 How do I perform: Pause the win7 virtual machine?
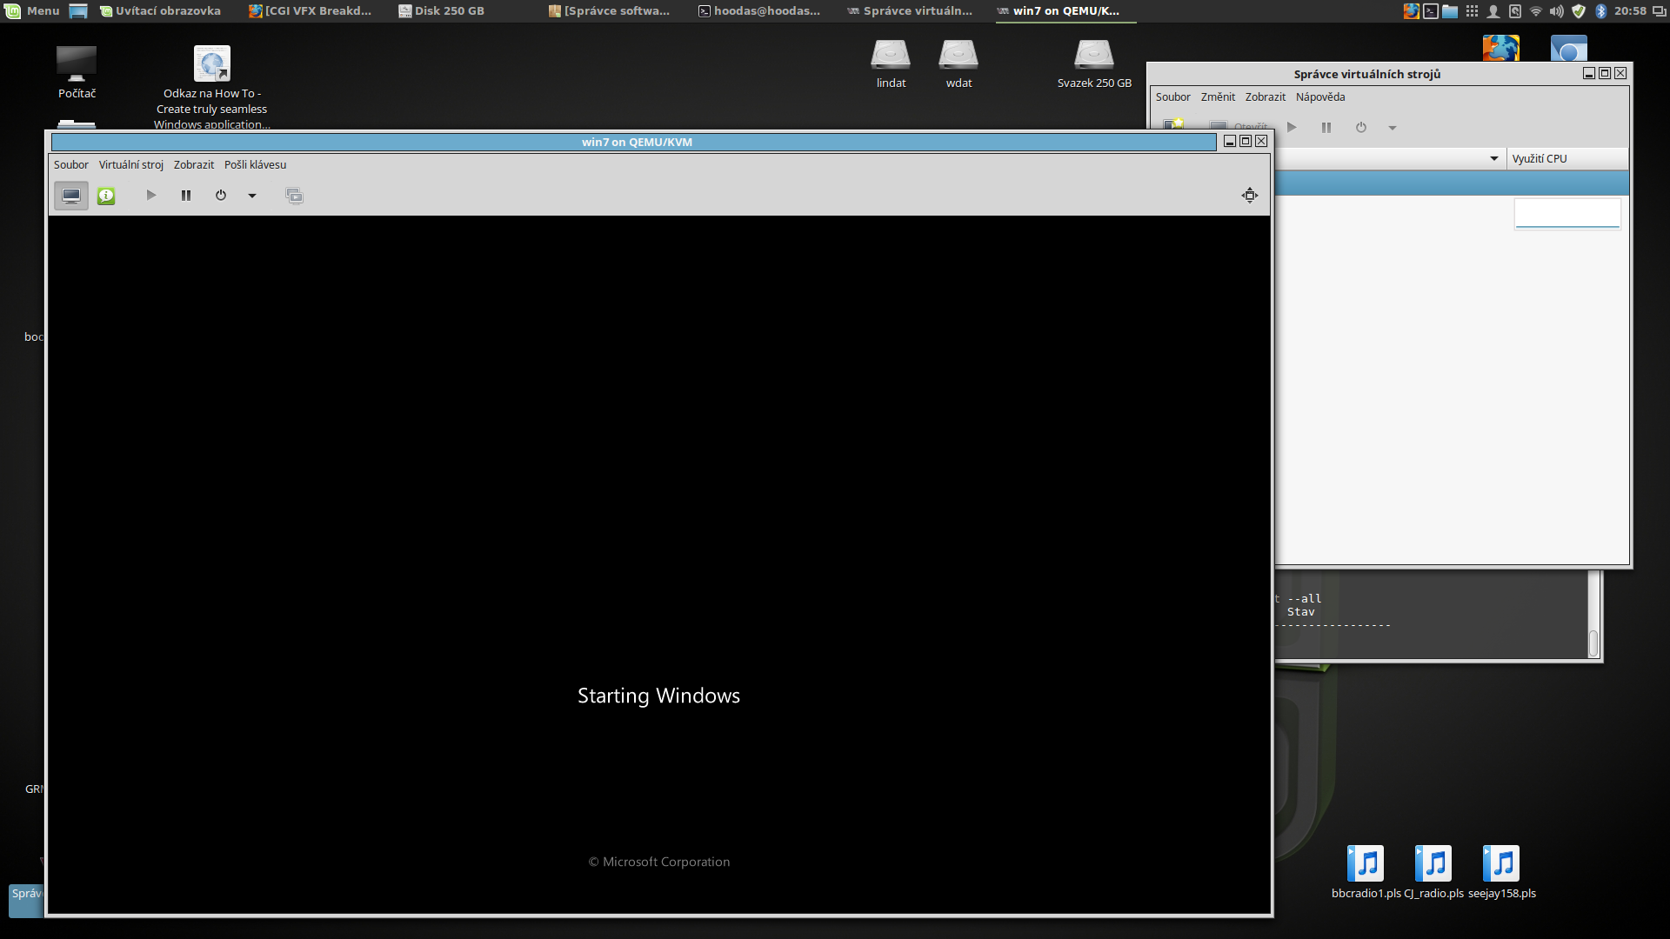coord(186,196)
